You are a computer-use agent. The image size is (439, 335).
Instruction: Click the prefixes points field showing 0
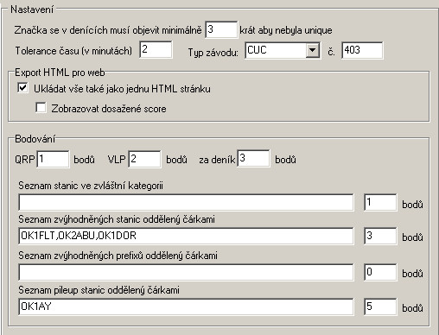tap(380, 272)
